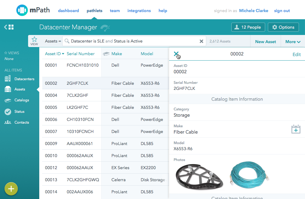Open the integrations menu item
The height and width of the screenshot is (199, 305).
[x=139, y=11]
